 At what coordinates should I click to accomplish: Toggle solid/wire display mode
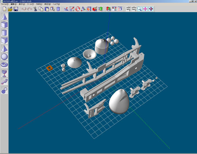[128, 9]
